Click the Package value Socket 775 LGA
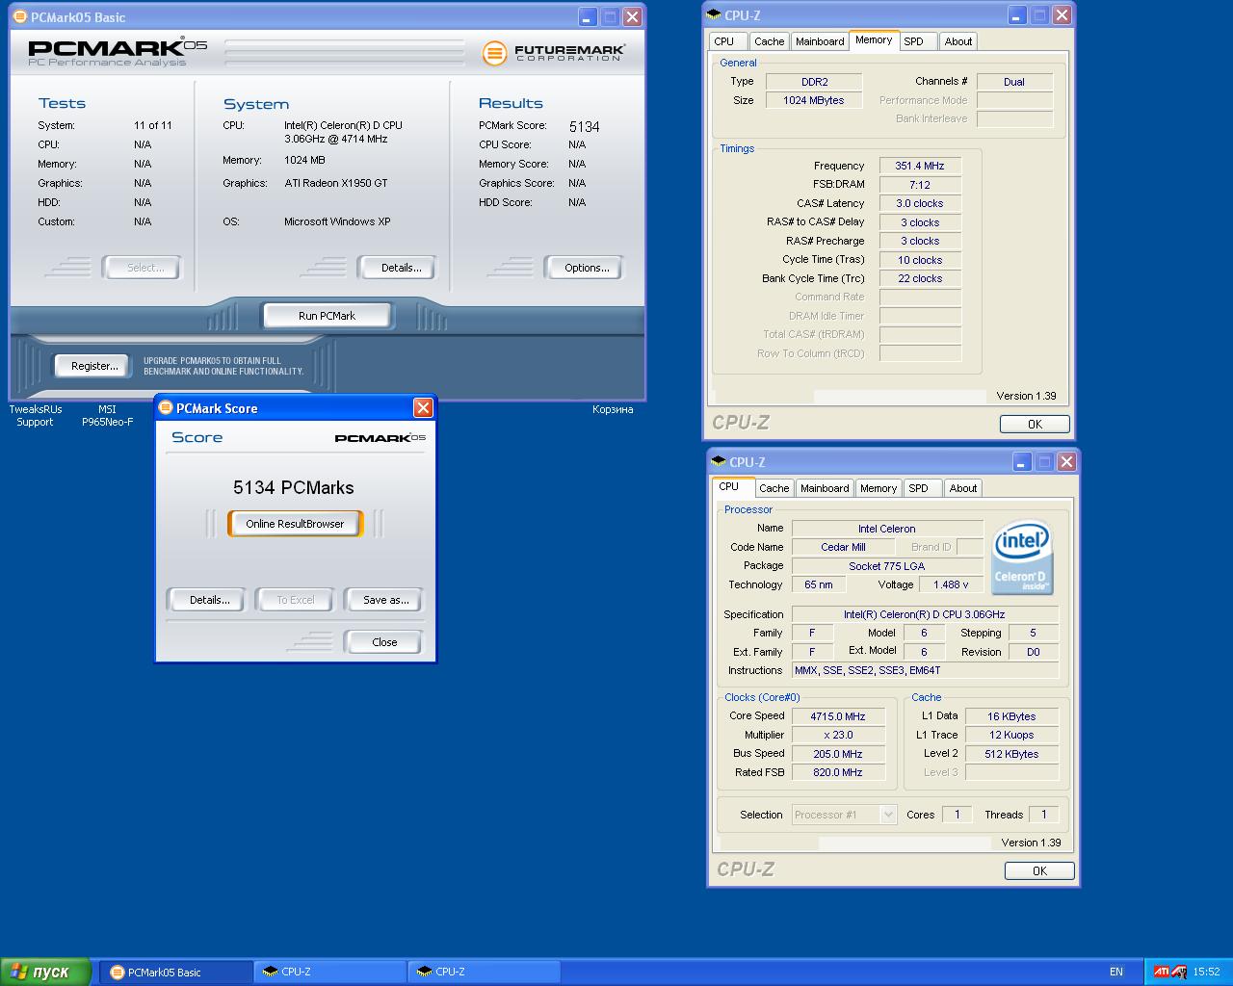This screenshot has height=986, width=1233. point(886,566)
